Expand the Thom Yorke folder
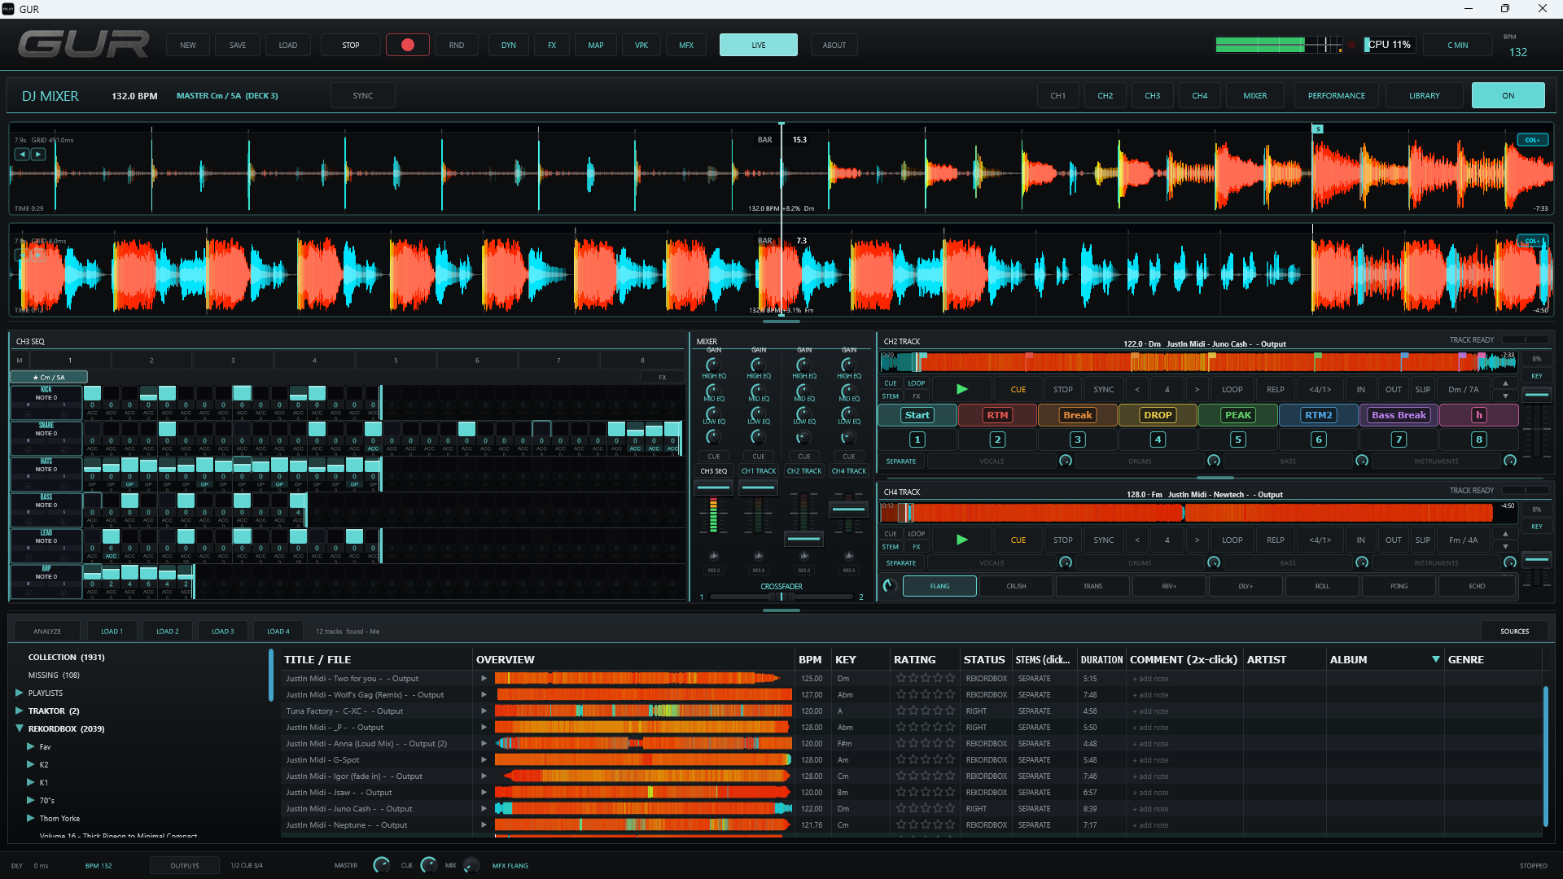The height and width of the screenshot is (879, 1563). (31, 818)
